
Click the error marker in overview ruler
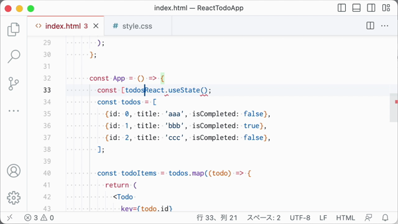point(396,102)
